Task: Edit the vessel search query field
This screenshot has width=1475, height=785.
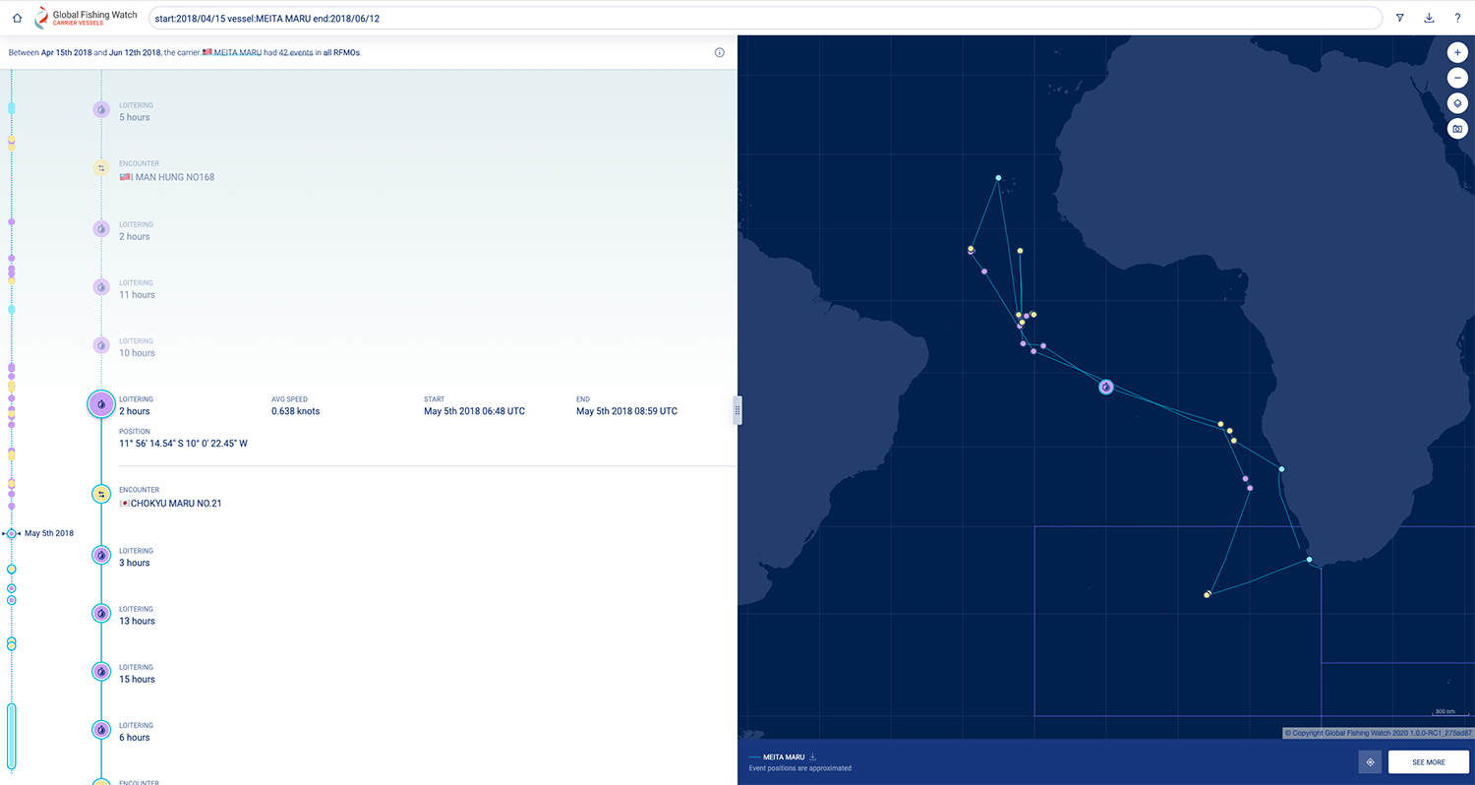Action: (x=765, y=18)
